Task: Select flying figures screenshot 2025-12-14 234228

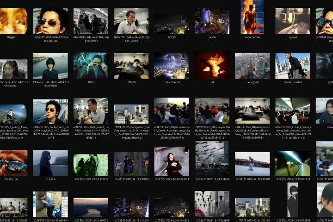Action: pyautogui.click(x=212, y=159)
